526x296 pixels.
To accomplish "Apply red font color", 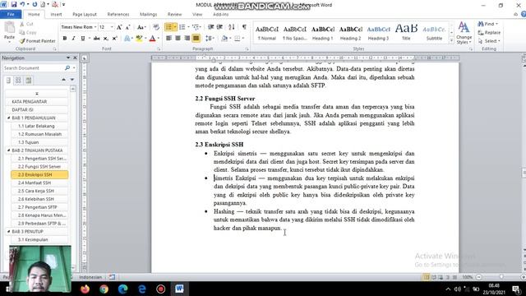I will click(152, 39).
